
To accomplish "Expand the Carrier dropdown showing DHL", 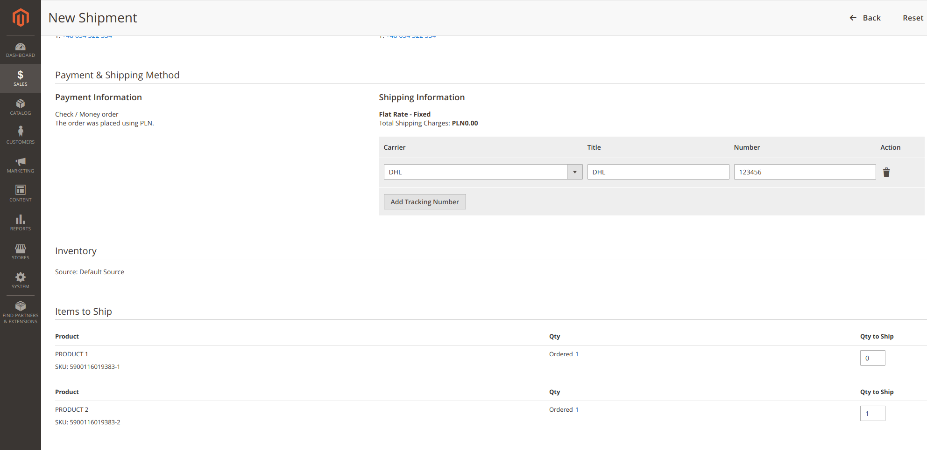I will [482, 172].
